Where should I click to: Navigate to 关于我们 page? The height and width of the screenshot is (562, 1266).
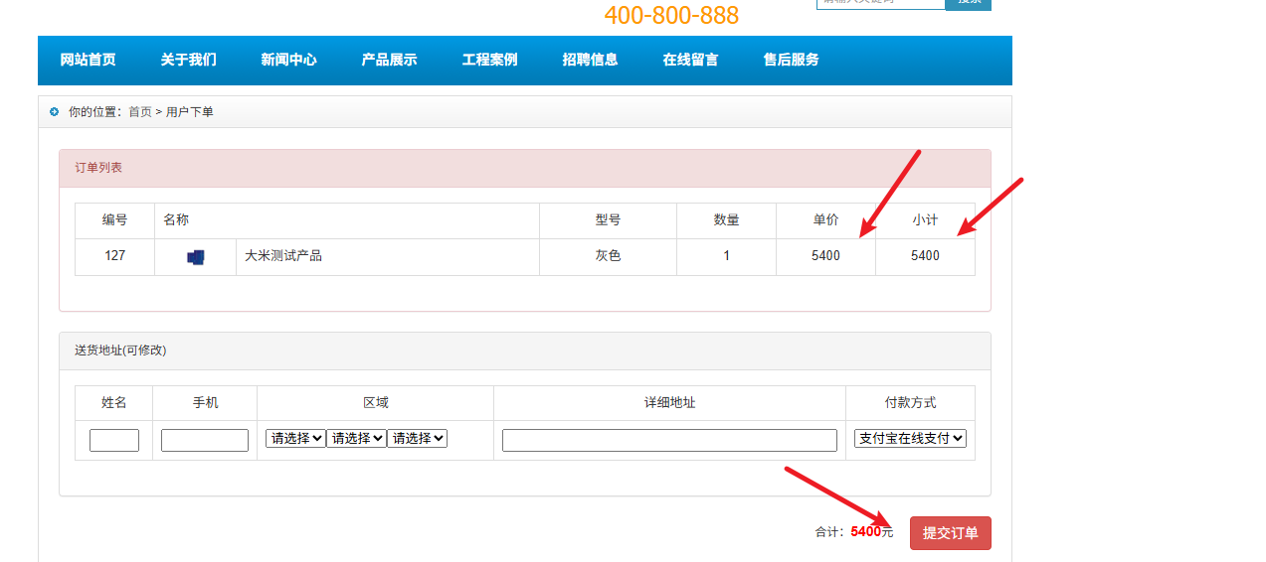(188, 60)
